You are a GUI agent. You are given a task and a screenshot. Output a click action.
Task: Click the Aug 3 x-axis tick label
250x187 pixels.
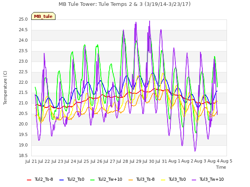[x=200, y=161]
